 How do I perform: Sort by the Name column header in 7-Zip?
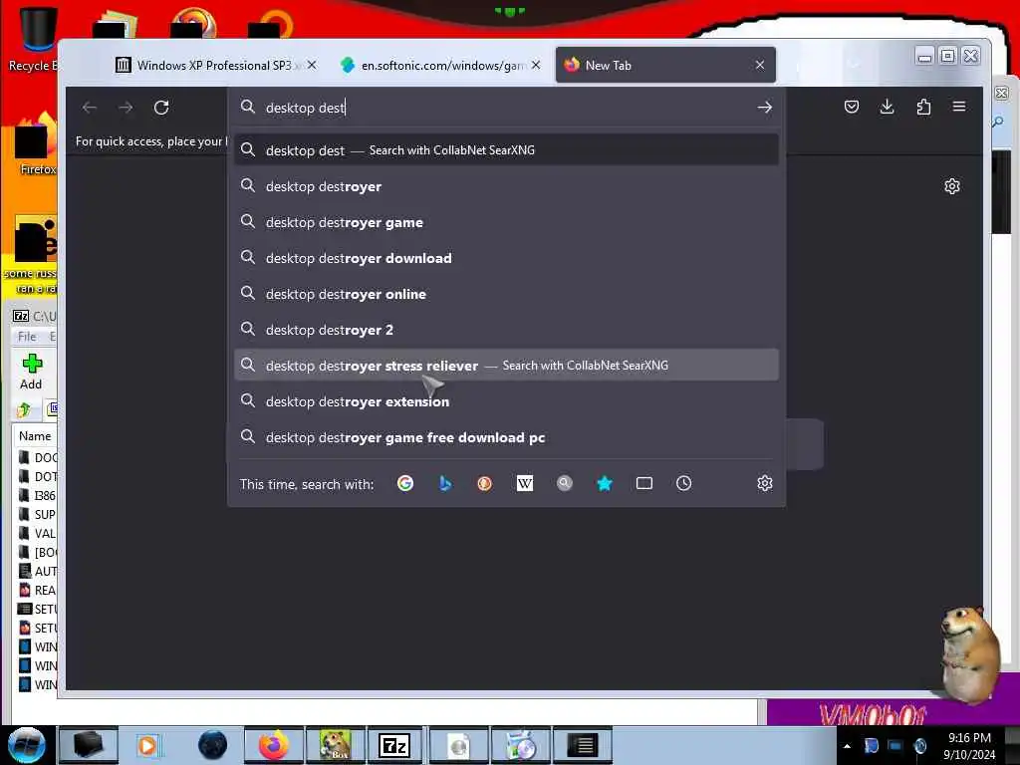36,436
